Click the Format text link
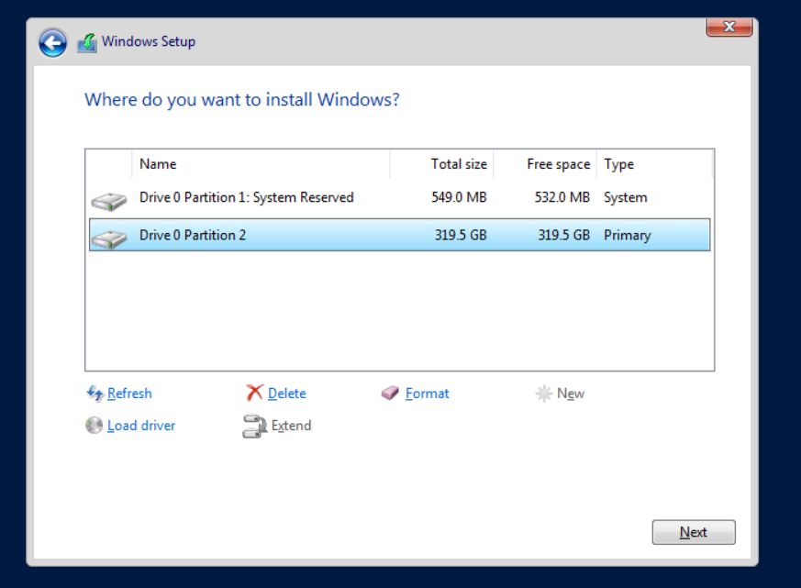The image size is (801, 588). 428,394
